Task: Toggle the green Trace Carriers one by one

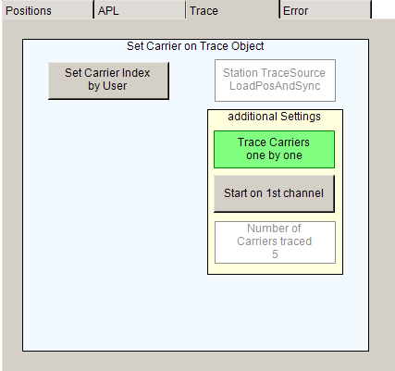Action: (274, 149)
